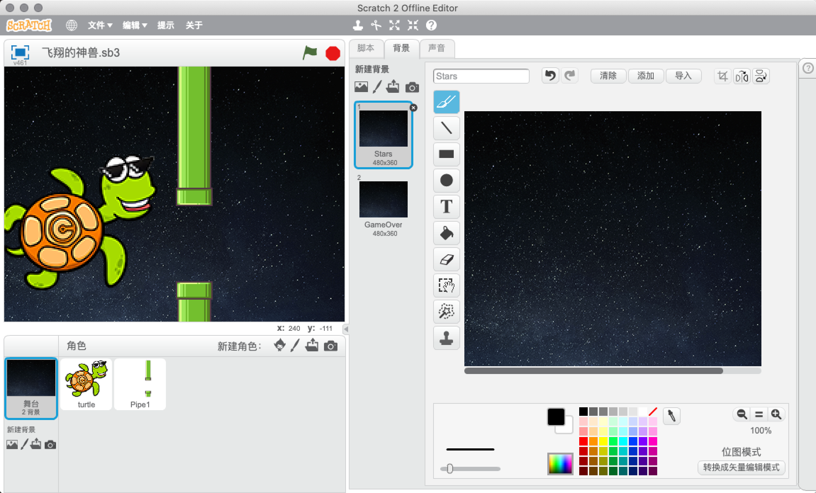Select the Text tool
Screen dimensions: 816x493
[x=446, y=206]
